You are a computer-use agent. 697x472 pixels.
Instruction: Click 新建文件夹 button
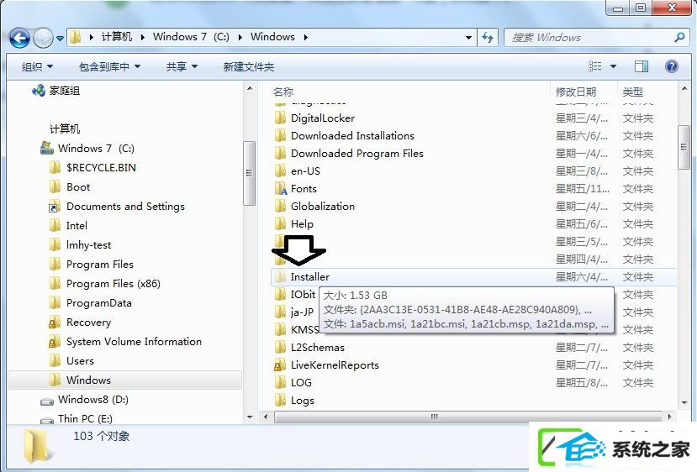point(249,67)
